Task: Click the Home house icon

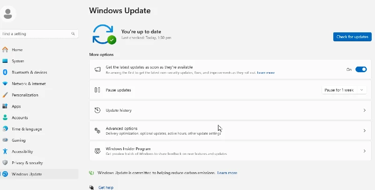Action: pos(5,50)
